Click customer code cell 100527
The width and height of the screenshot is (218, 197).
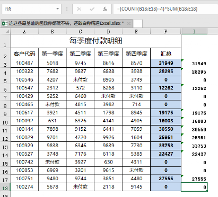coord(24,154)
